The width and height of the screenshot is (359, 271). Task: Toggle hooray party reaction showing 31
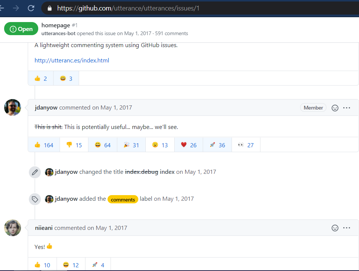(132, 145)
